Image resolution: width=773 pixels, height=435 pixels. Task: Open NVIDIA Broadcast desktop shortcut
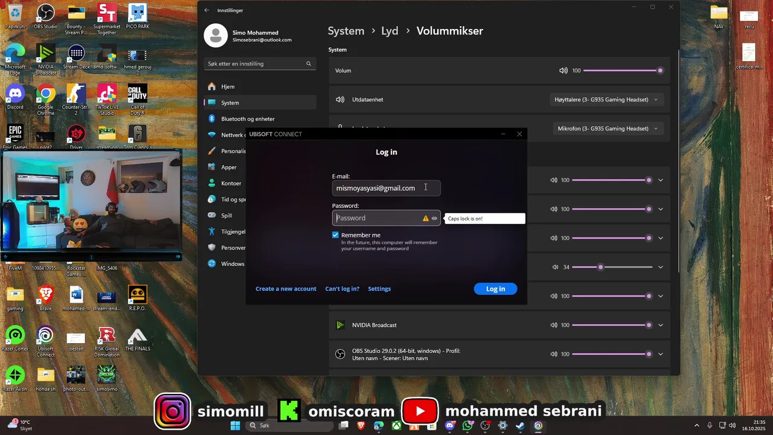(46, 59)
